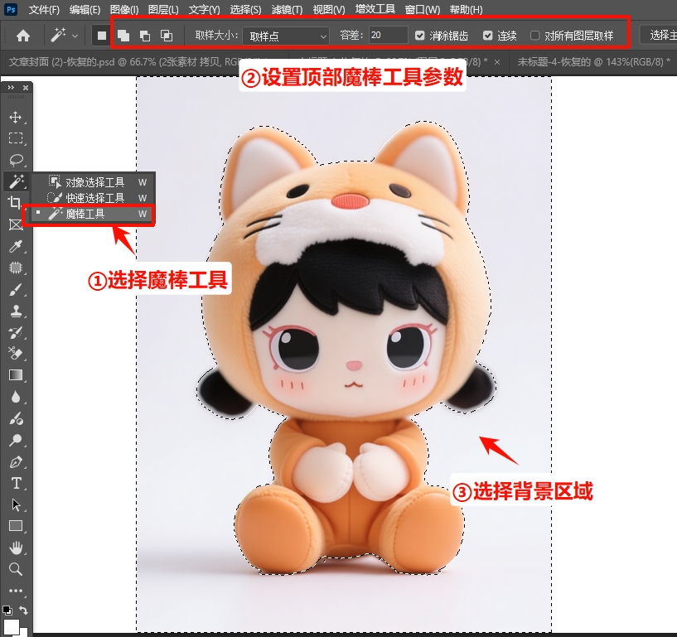677x637 pixels.
Task: Select the Brush tool
Action: point(17,289)
